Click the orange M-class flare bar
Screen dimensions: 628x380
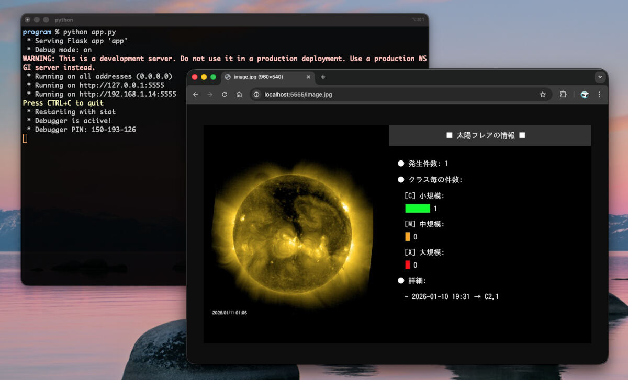(408, 236)
